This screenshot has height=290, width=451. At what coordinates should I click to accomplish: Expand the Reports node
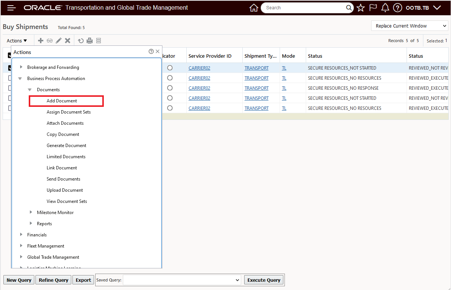pyautogui.click(x=31, y=224)
